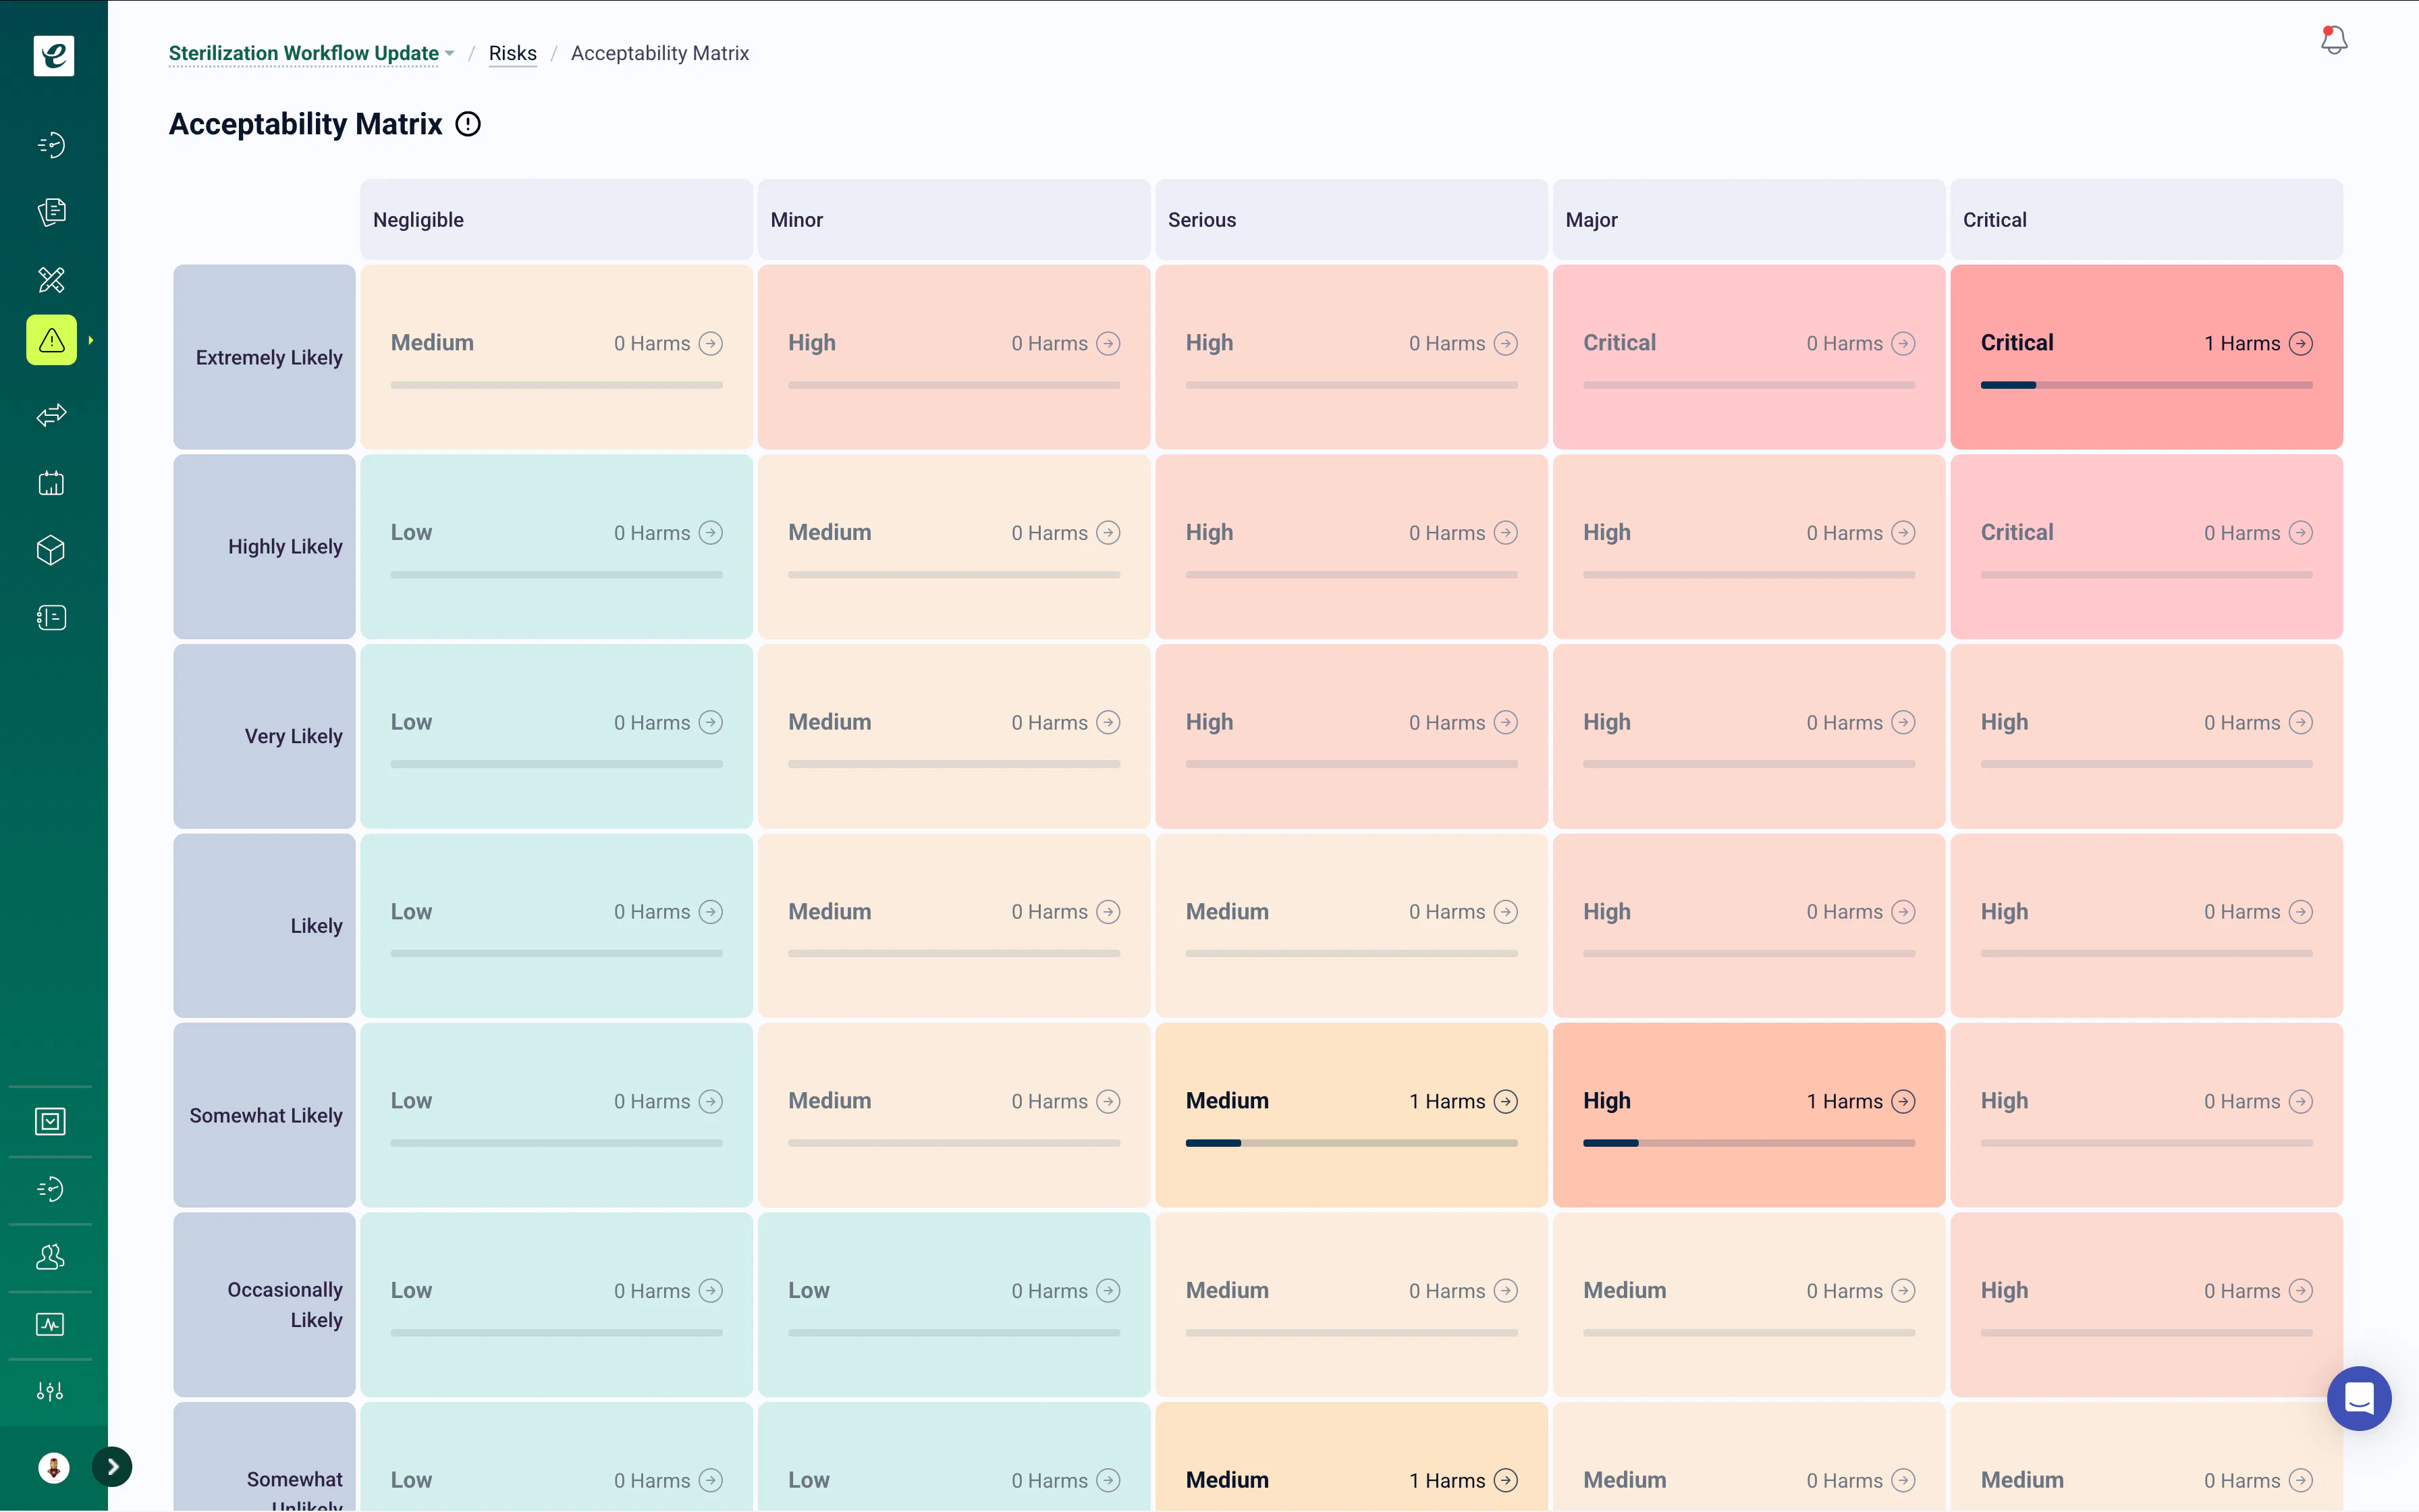Open the 1 Harms arrow in Extremely Likely Critical cell
Viewport: 2419px width, 1512px height.
(x=2300, y=343)
